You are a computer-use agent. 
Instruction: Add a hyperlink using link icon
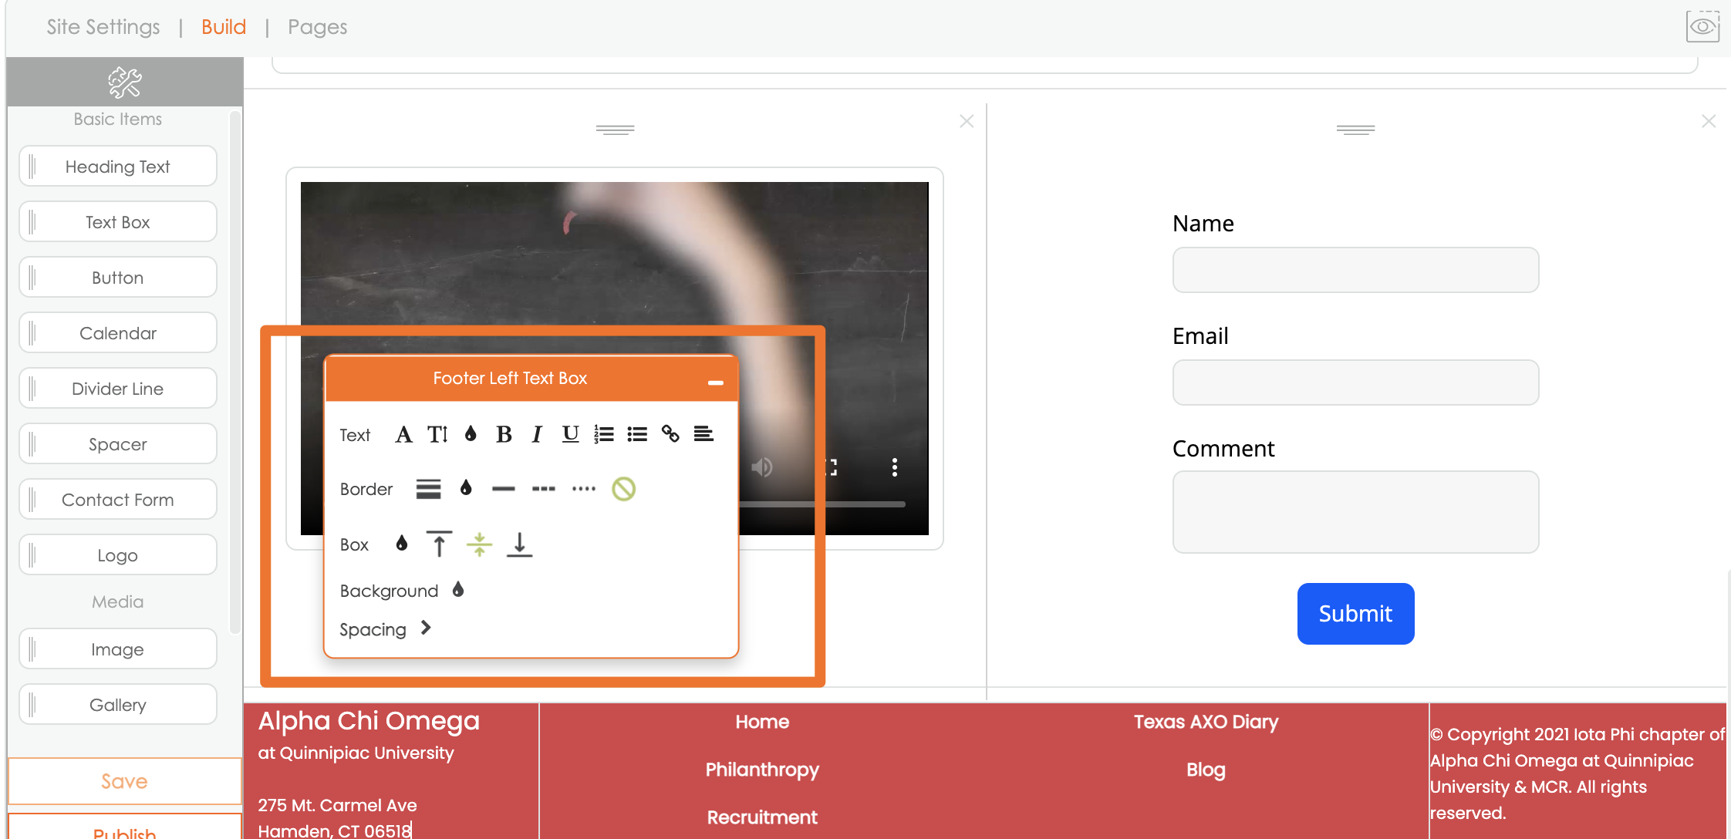(670, 435)
